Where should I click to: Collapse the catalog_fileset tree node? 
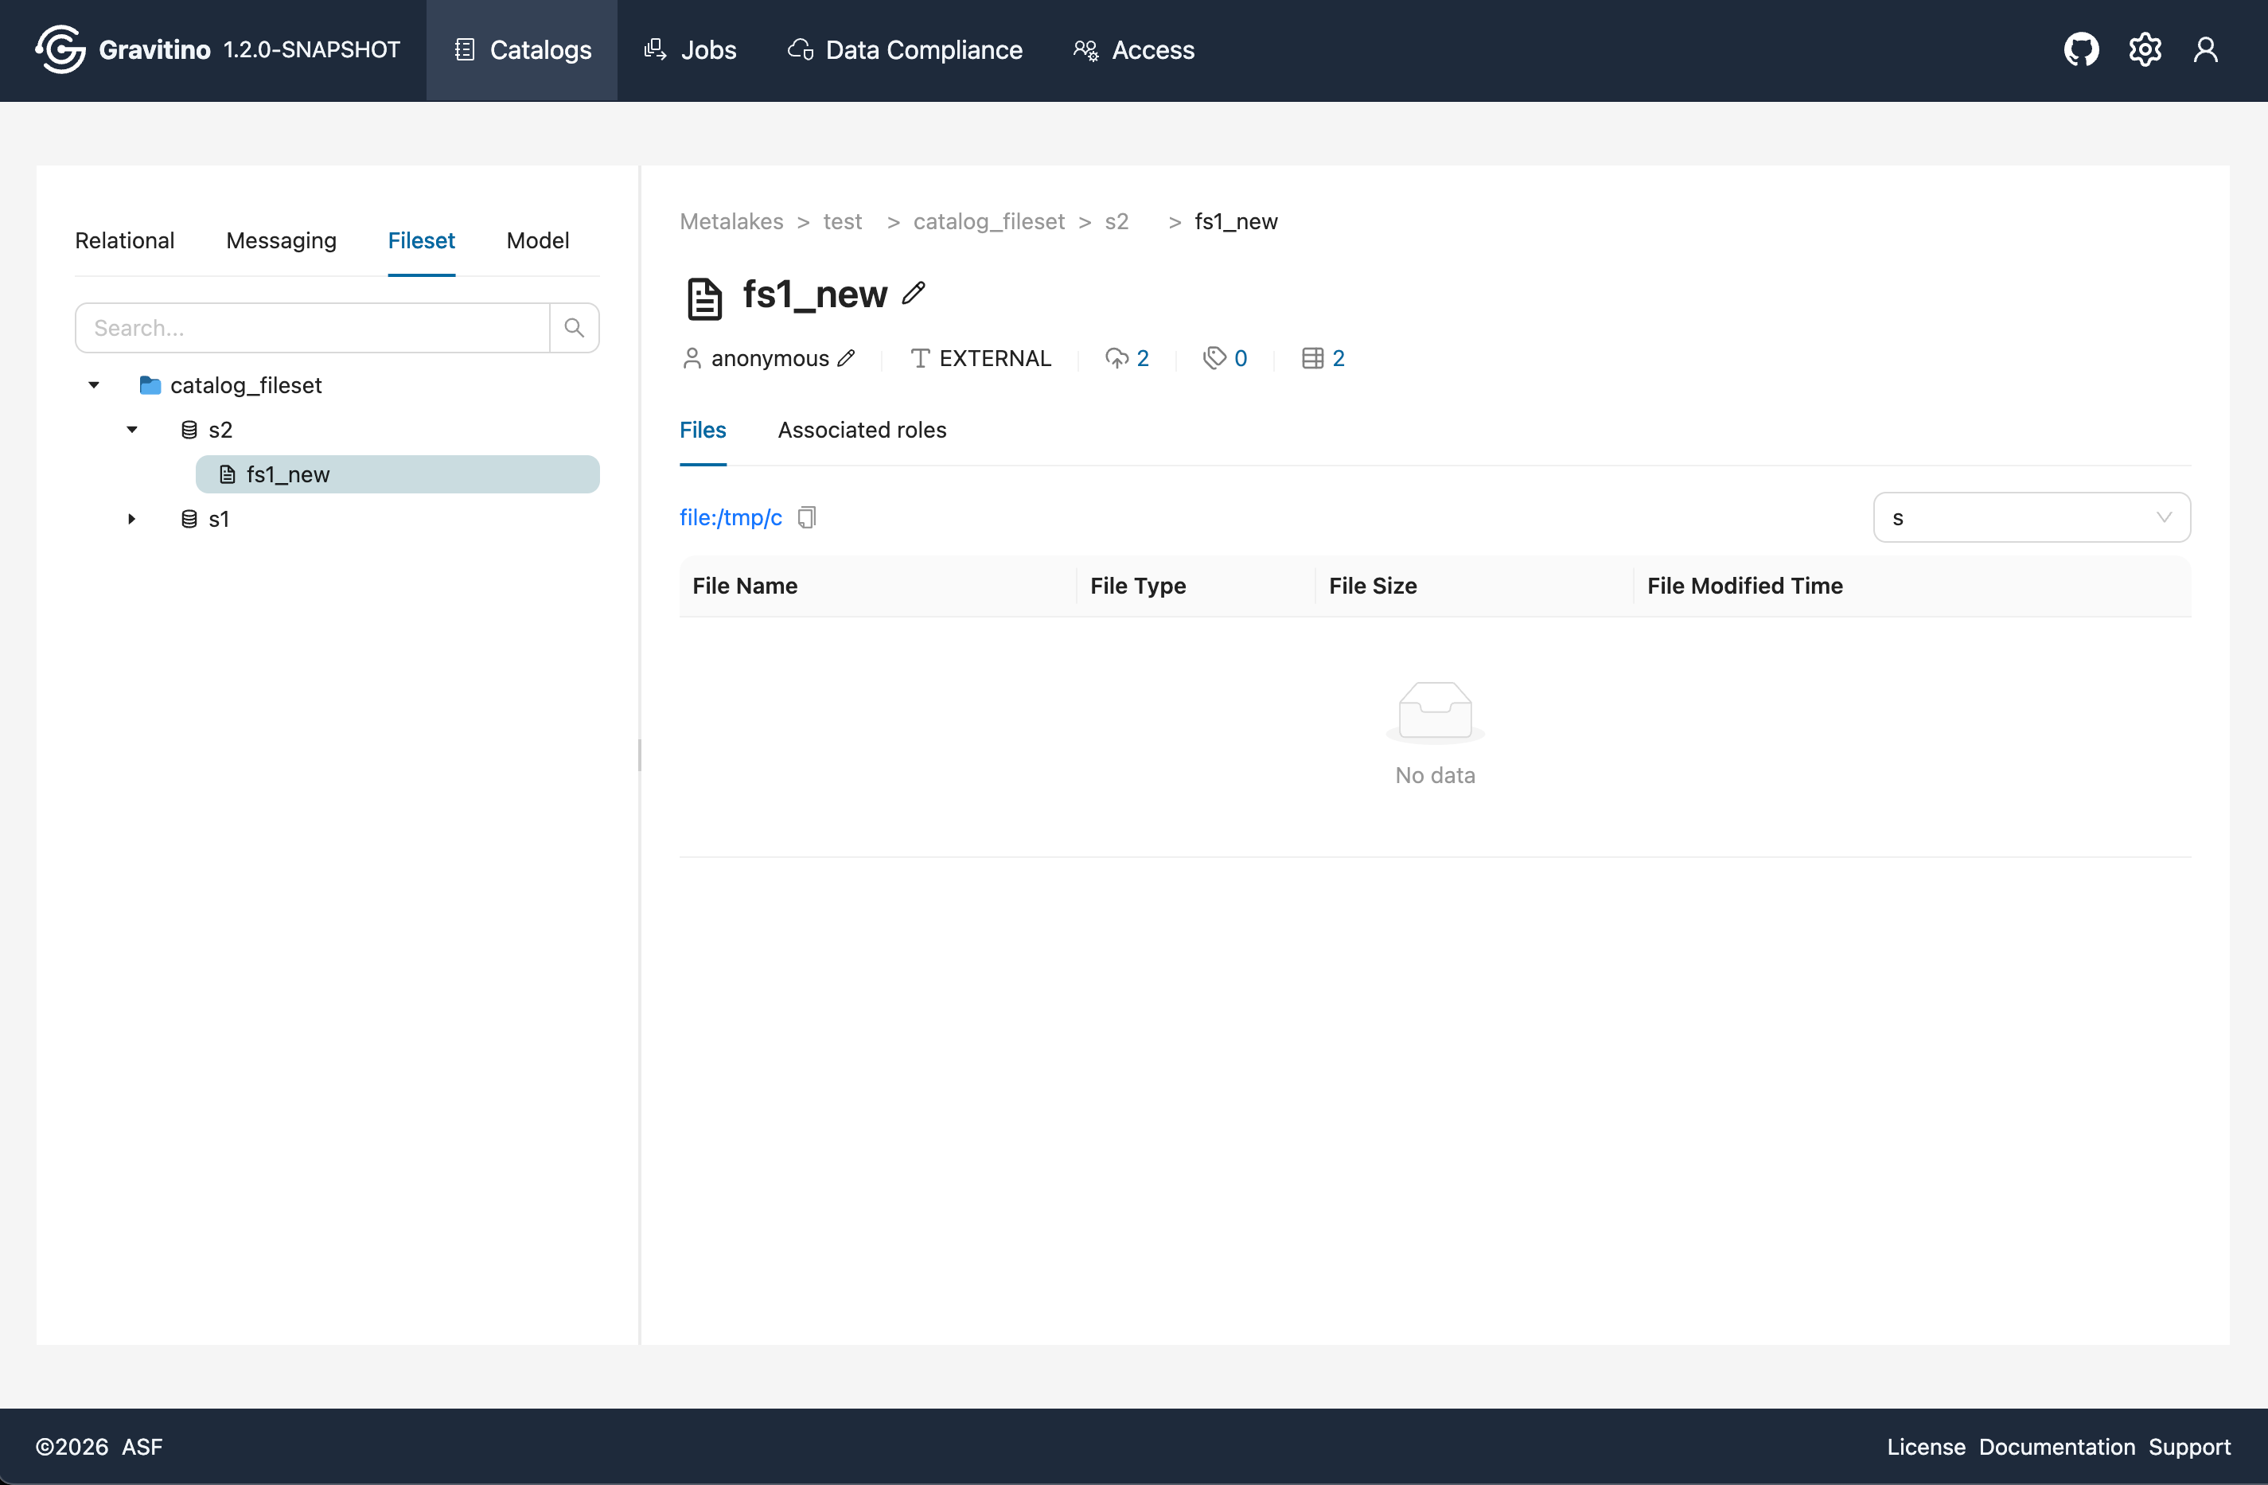click(x=93, y=385)
